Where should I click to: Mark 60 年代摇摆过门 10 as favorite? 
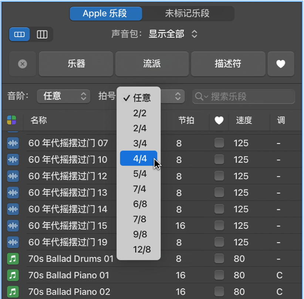219,160
